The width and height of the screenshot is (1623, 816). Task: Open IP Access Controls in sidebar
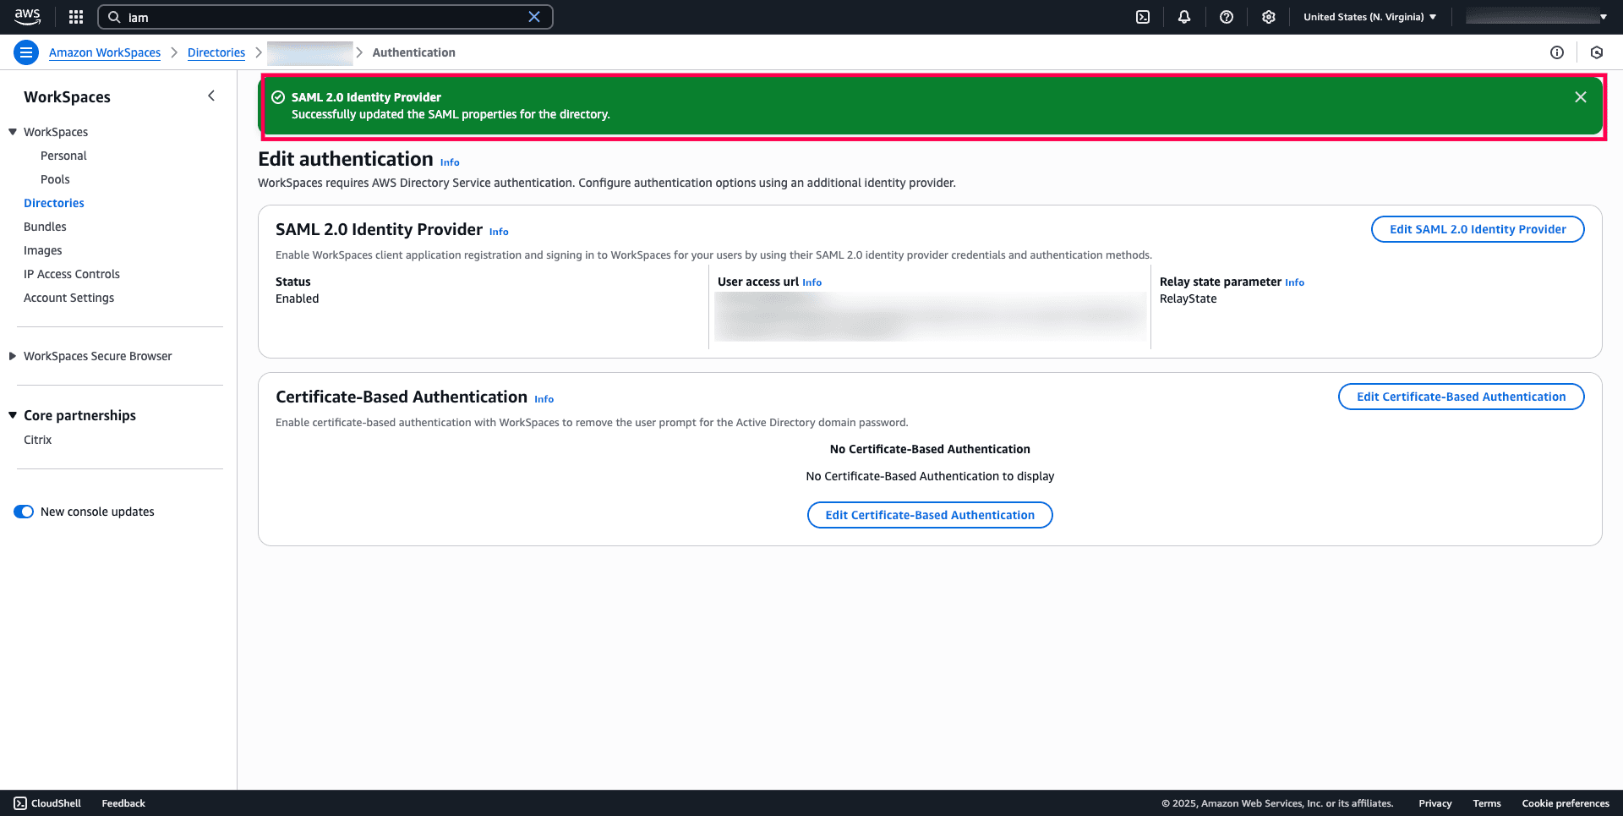coord(72,274)
